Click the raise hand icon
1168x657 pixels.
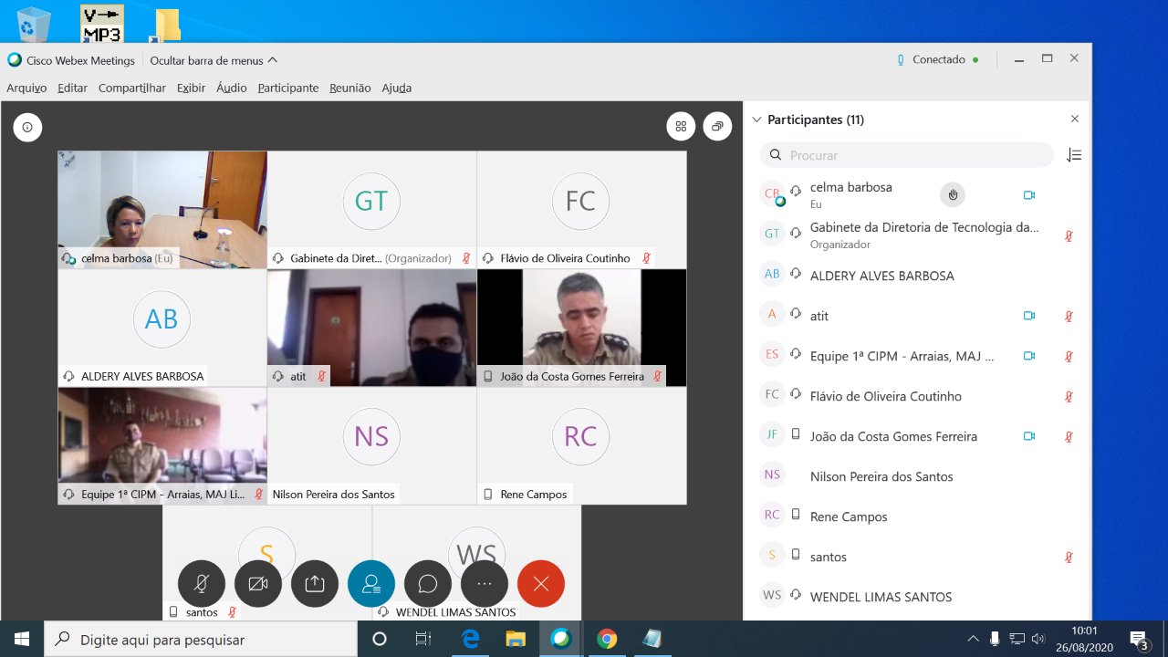coord(953,194)
